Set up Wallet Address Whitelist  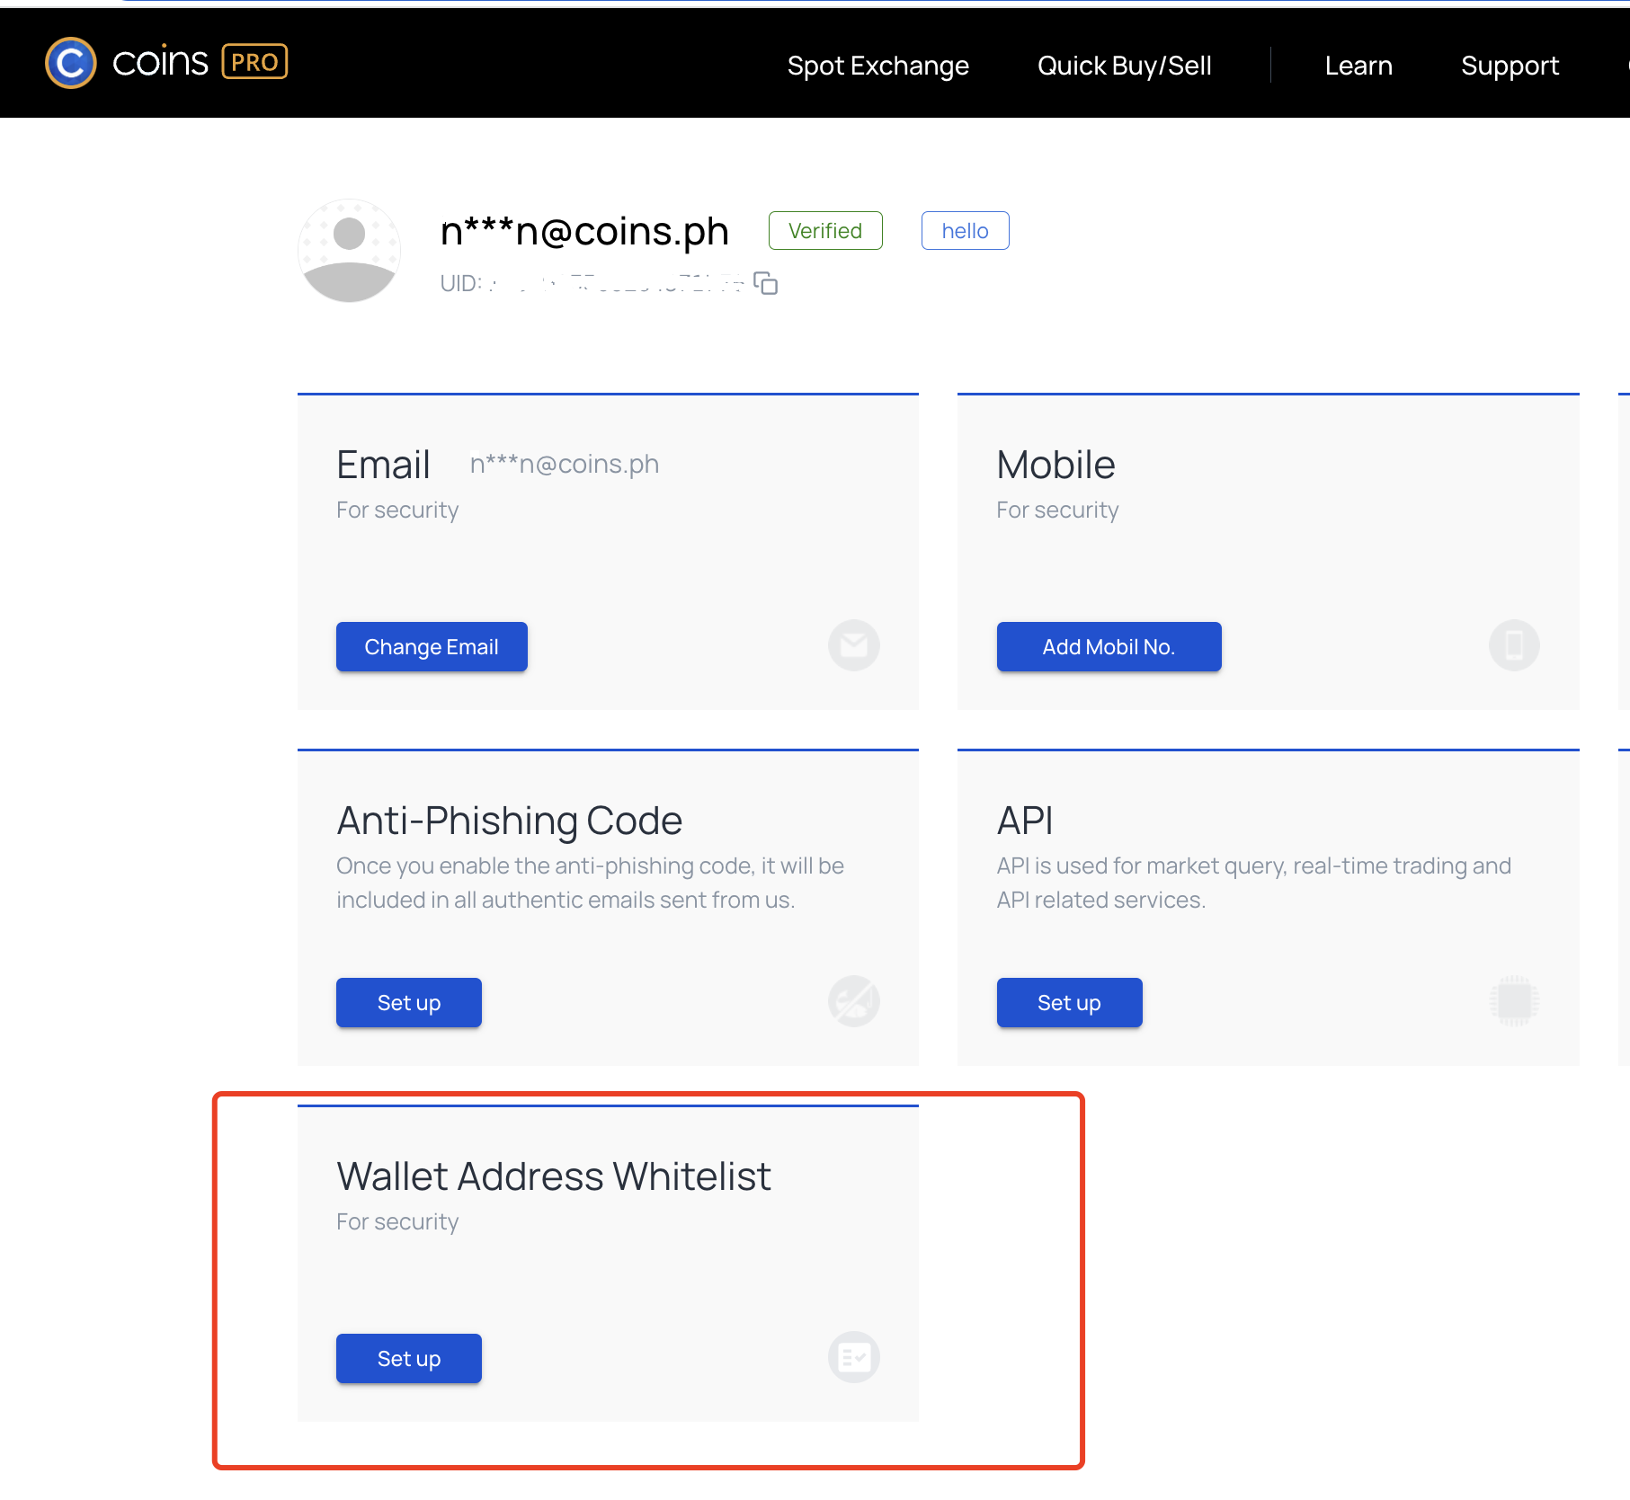pos(409,1359)
